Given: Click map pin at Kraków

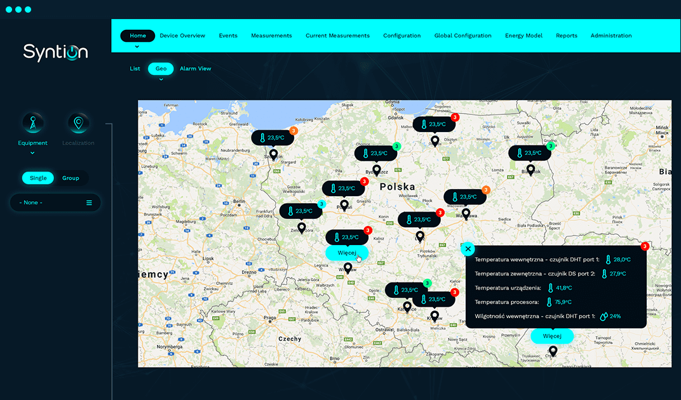Looking at the screenshot, I should (x=435, y=316).
